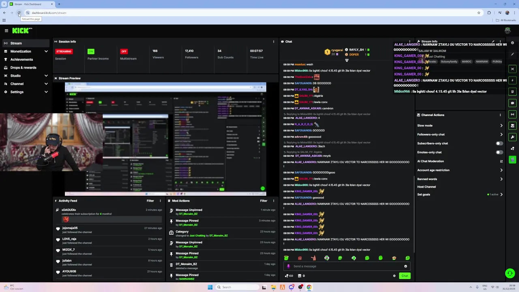Open Account age restriction arrow

(x=501, y=170)
